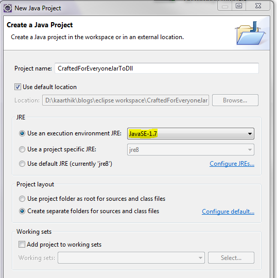This screenshot has height=278, width=277.
Task: Select Use project folder as root radio
Action: (22, 199)
